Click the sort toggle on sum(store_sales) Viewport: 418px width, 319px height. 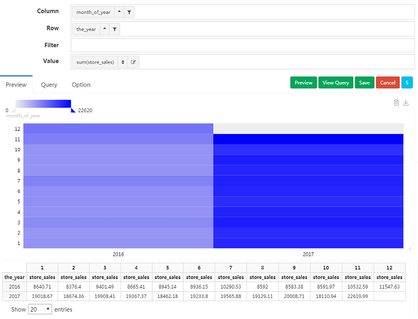pyautogui.click(x=122, y=62)
